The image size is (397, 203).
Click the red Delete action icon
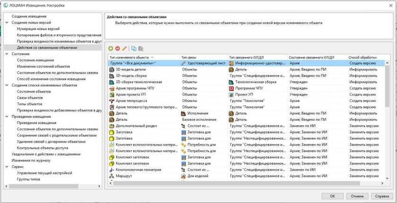tap(117, 49)
